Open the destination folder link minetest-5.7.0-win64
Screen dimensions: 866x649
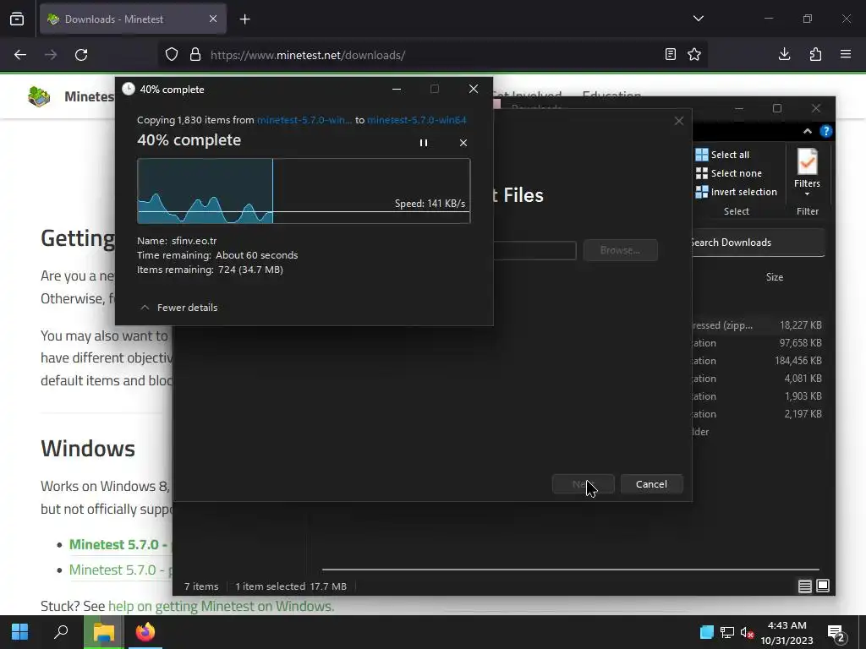pos(416,120)
